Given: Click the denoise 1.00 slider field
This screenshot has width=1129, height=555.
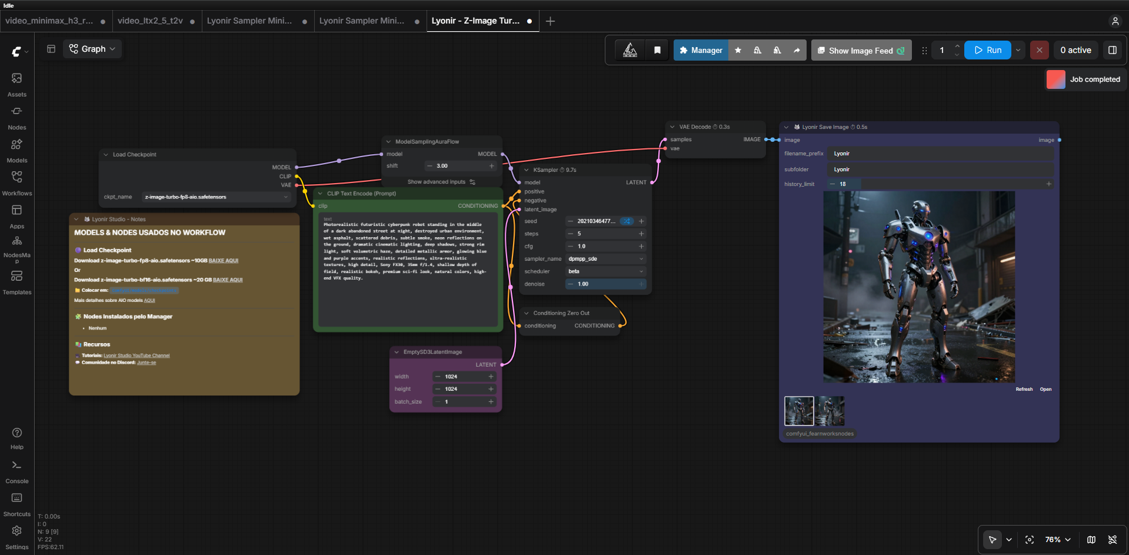Looking at the screenshot, I should [606, 284].
